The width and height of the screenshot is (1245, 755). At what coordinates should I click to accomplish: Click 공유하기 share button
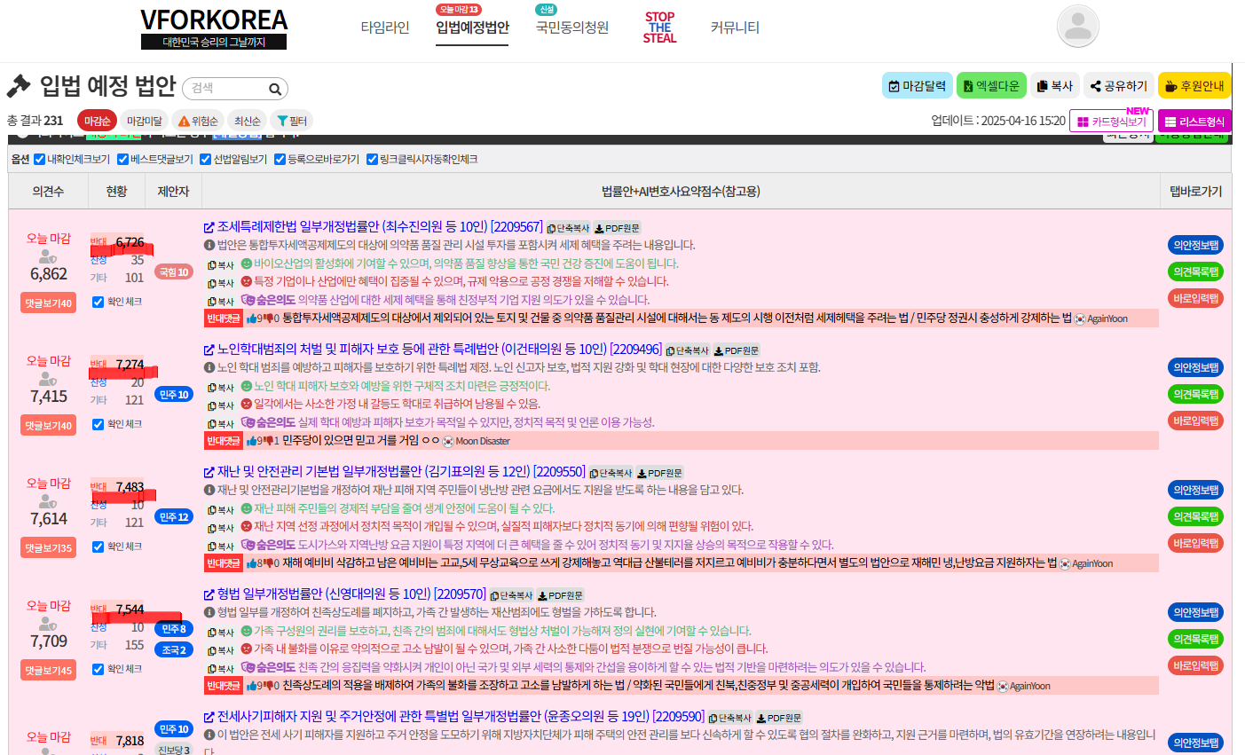(x=1119, y=85)
